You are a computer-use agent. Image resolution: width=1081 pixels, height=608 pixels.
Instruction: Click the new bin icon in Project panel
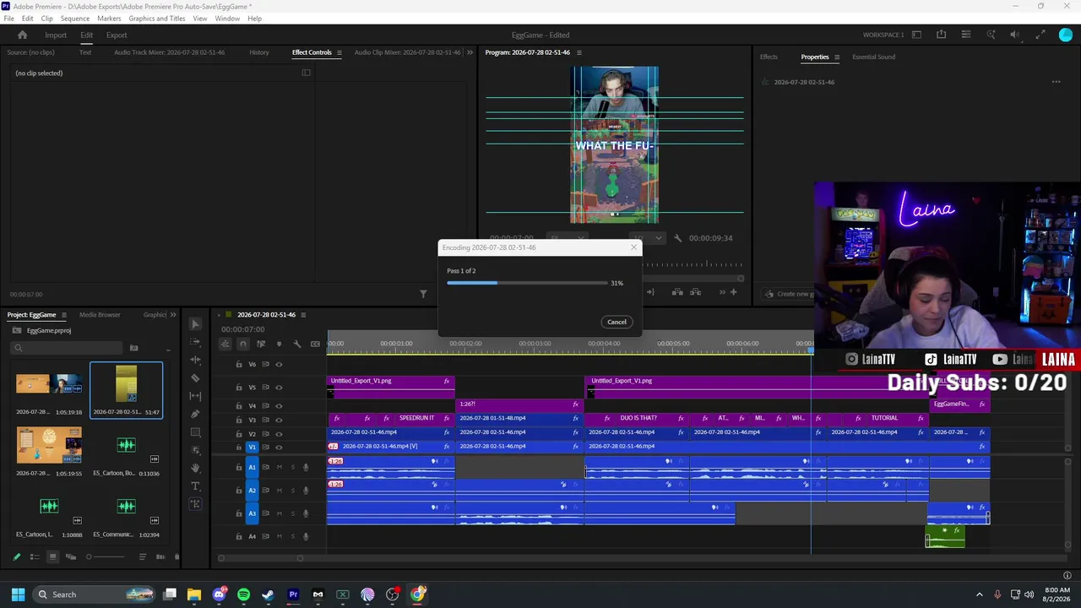pyautogui.click(x=133, y=348)
